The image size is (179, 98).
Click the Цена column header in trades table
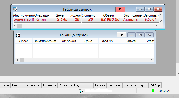click(x=88, y=41)
